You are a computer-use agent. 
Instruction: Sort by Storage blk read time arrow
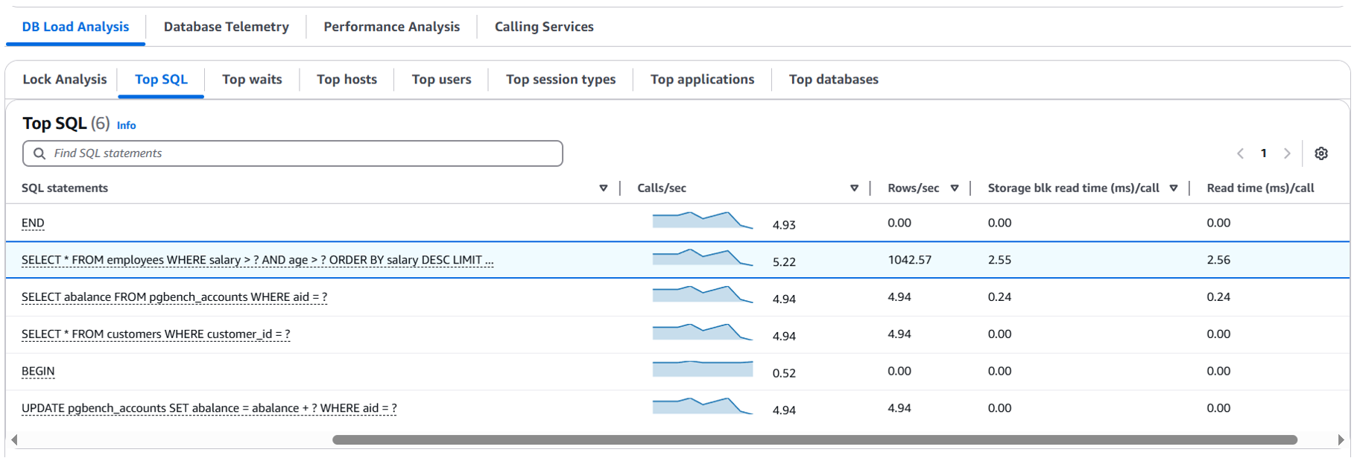coord(1173,188)
